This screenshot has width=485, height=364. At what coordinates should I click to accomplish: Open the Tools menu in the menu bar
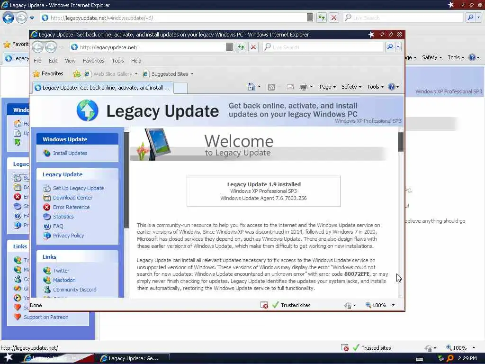(118, 61)
